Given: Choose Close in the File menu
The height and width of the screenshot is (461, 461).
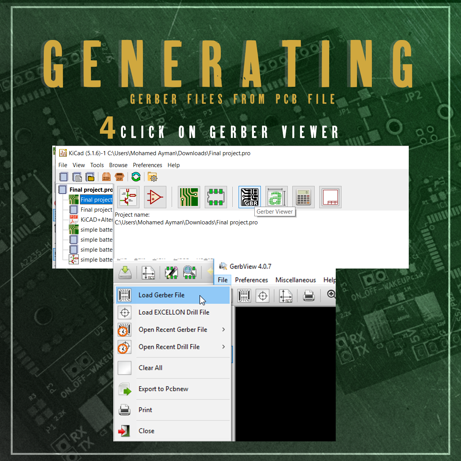Looking at the screenshot, I should tap(173, 431).
